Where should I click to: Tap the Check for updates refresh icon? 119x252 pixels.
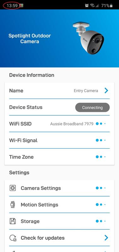(13, 238)
